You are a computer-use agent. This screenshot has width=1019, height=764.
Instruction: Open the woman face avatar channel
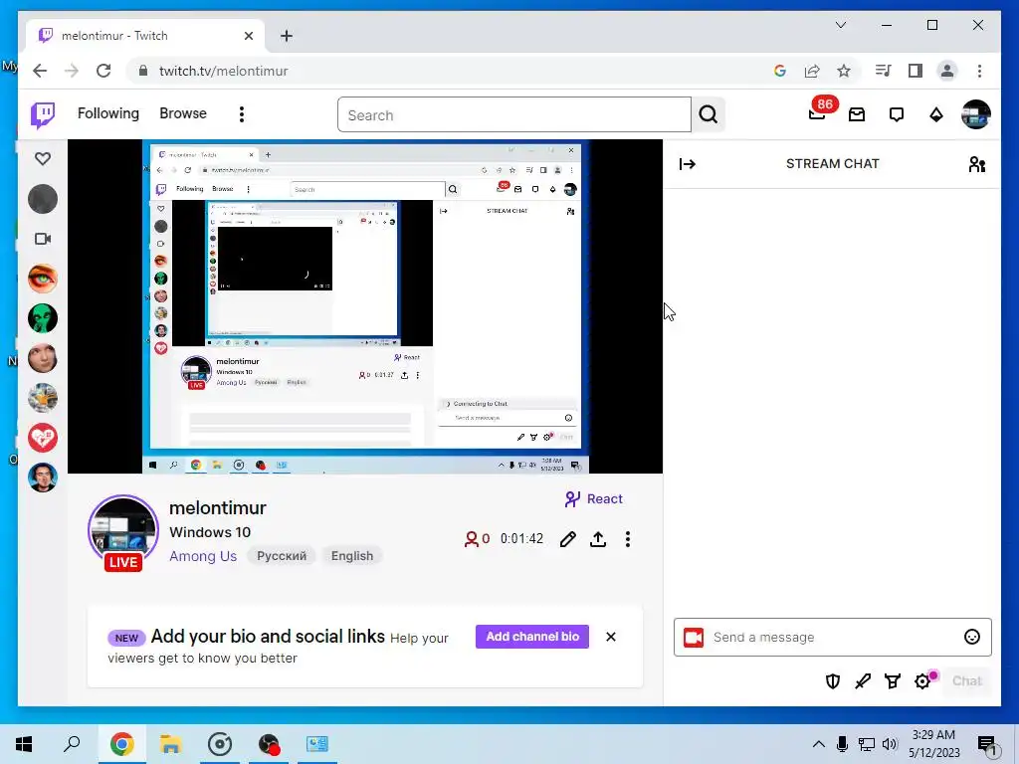(x=43, y=358)
